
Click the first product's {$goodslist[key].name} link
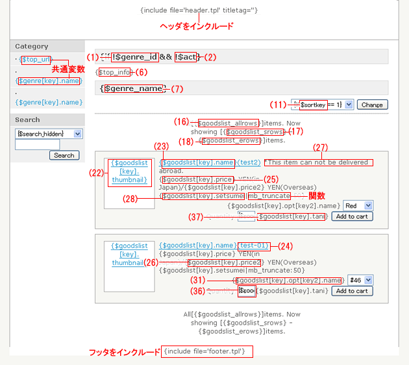click(198, 162)
